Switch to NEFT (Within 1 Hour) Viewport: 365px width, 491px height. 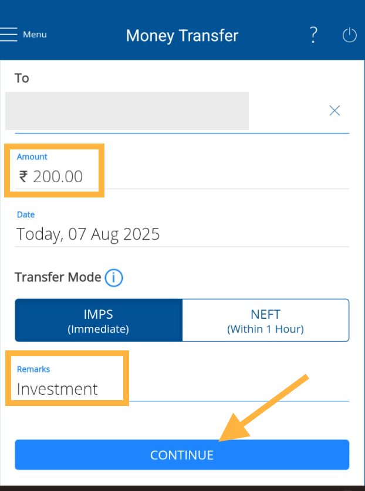(265, 320)
